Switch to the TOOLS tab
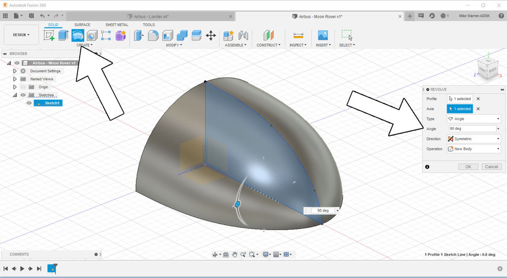The height and width of the screenshot is (278, 507). click(149, 25)
